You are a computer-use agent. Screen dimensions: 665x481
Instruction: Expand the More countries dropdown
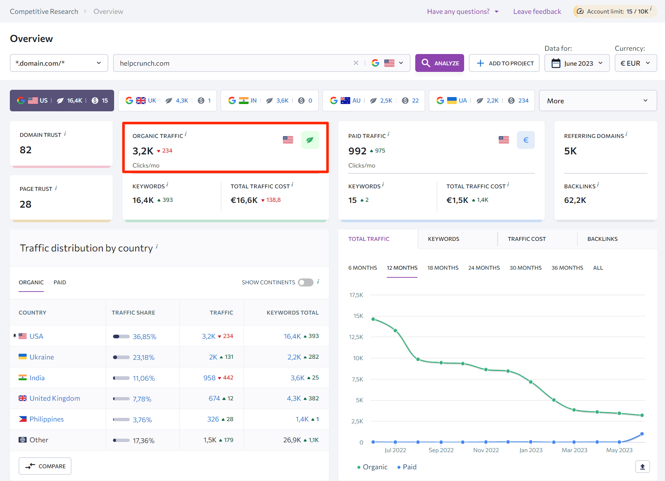(x=598, y=101)
